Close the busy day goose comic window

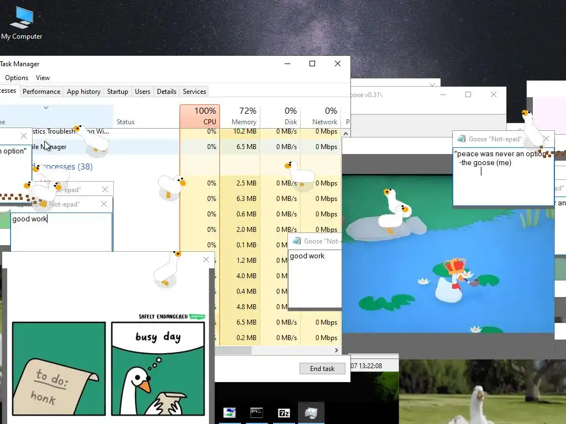pyautogui.click(x=206, y=259)
